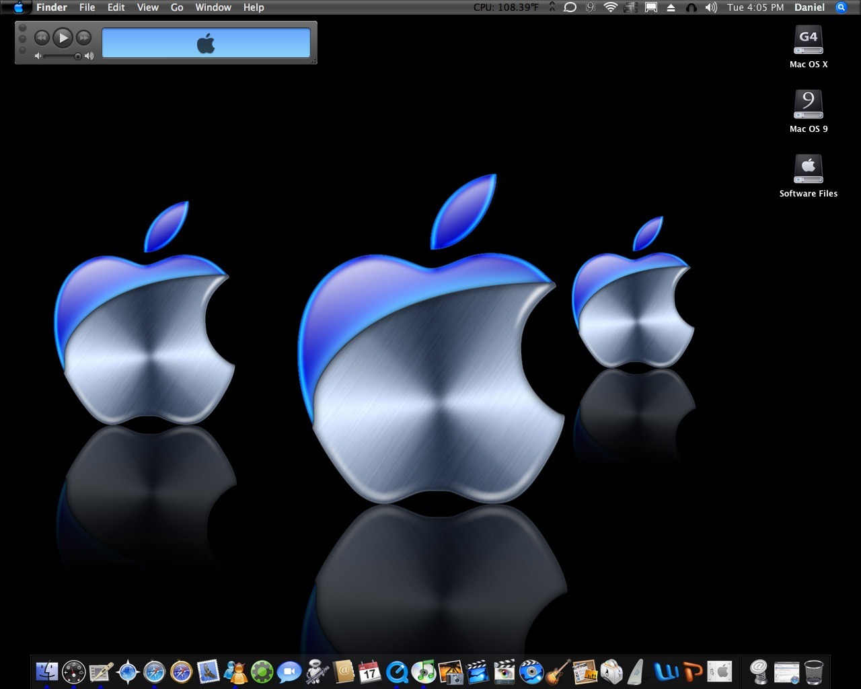Open the Apple menu
861x689 pixels.
coord(18,7)
